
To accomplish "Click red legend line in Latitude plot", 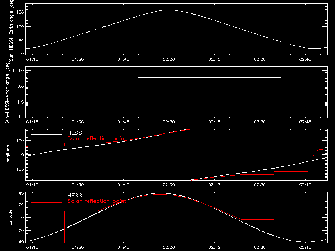I will pos(46,203).
